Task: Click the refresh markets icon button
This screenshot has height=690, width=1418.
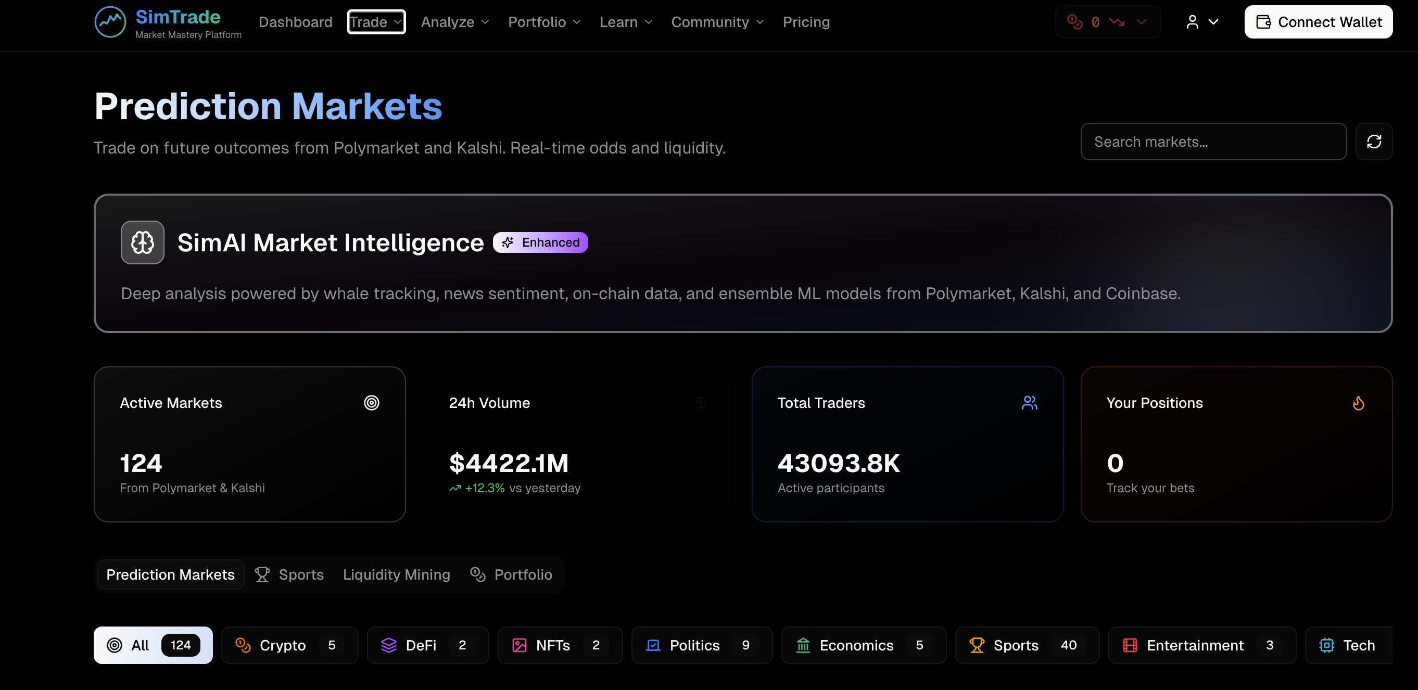Action: pyautogui.click(x=1374, y=142)
